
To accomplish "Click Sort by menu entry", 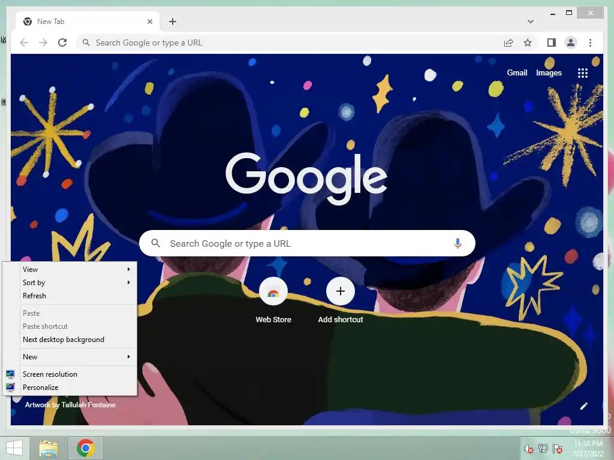I will click(x=70, y=283).
